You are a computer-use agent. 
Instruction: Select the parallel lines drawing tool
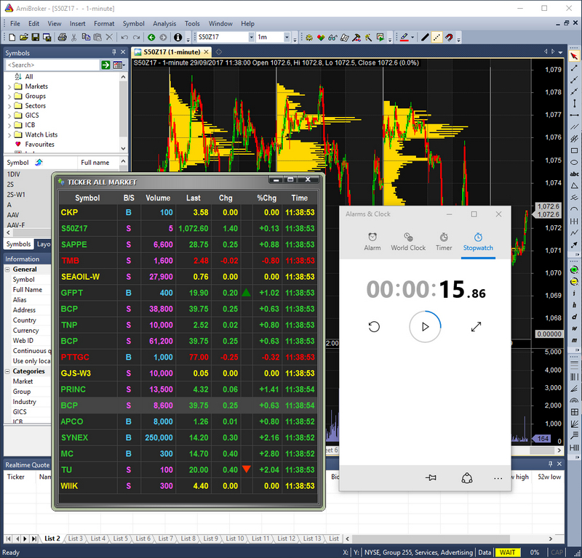coord(574,127)
